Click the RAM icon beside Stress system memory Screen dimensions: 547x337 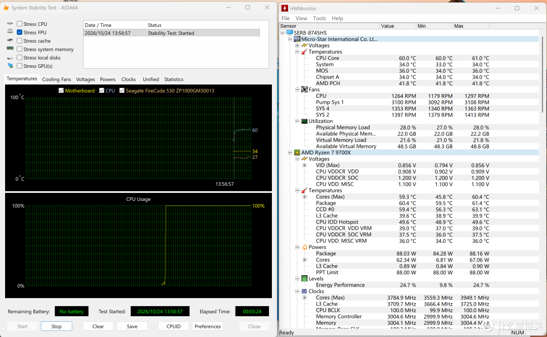click(10, 49)
